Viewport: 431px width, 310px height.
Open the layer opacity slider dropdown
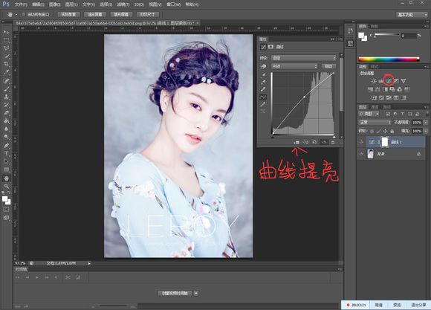(426, 122)
